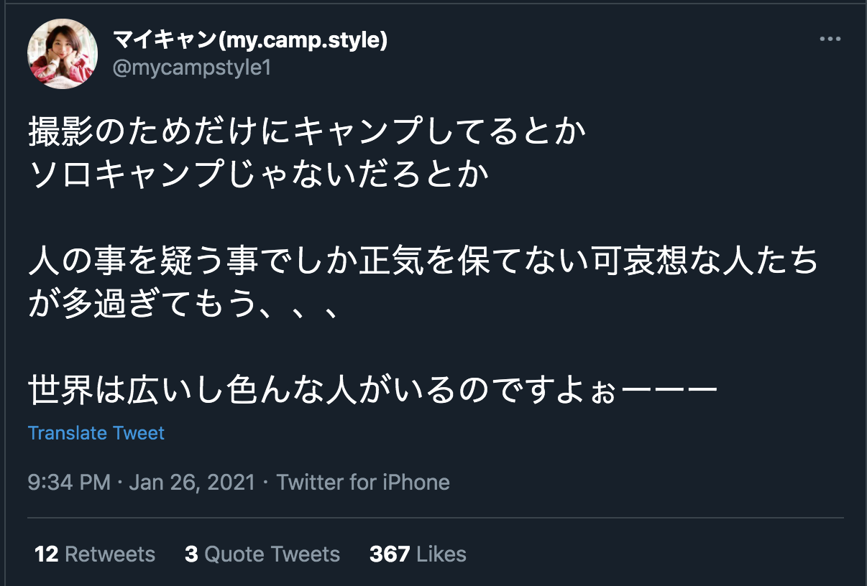Open the 367 Likes list
This screenshot has height=586, width=867.
(418, 554)
